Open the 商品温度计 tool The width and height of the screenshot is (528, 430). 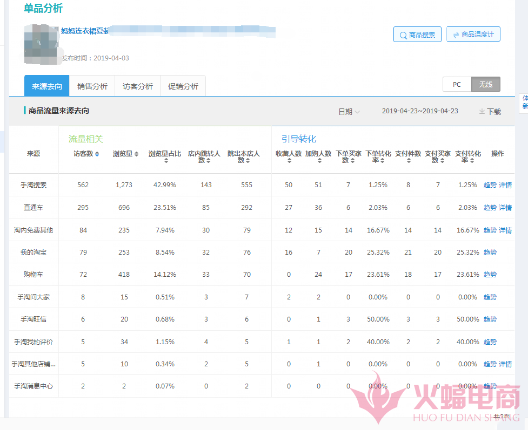[473, 35]
